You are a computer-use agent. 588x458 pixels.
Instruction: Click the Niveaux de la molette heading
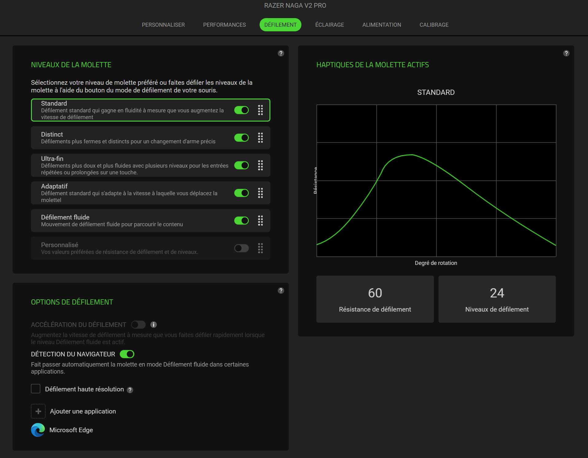(x=71, y=65)
